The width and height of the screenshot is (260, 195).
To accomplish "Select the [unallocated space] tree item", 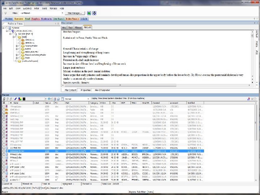I will tap(30, 61).
